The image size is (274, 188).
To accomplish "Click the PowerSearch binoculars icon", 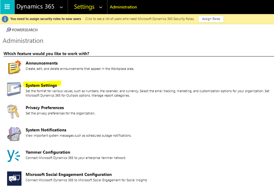I will click(9, 30).
